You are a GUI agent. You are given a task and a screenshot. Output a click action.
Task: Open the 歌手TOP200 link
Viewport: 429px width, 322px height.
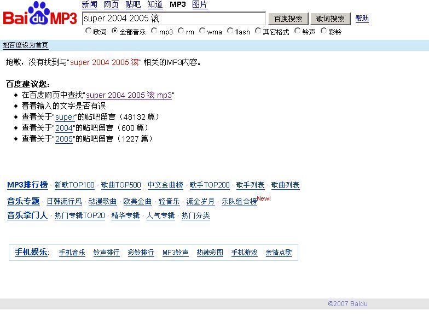(x=210, y=185)
